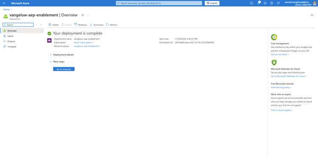
Task: Open the more options ellipsis beside title
Action: 88,15
